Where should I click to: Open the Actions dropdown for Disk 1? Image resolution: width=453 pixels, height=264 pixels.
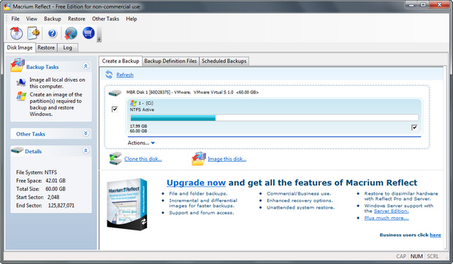[141, 143]
